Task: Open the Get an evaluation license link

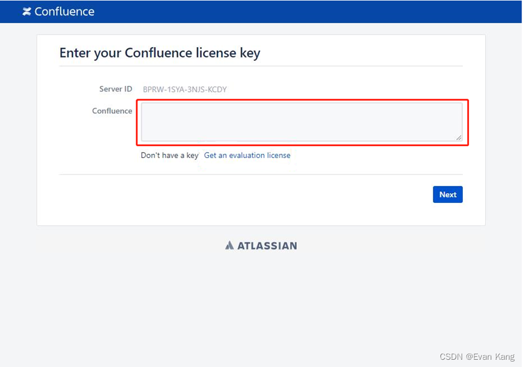Action: 247,155
